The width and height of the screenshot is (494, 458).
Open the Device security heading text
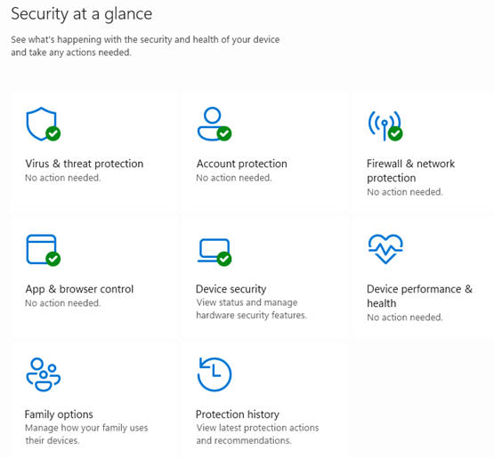click(231, 289)
